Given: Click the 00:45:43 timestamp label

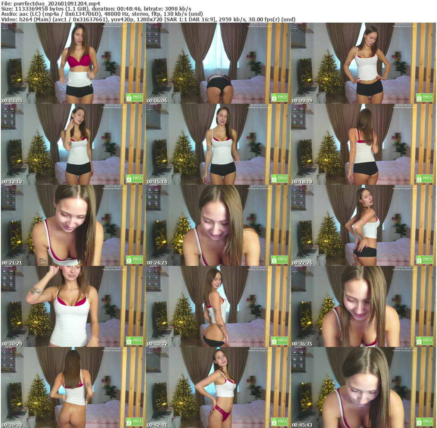Looking at the screenshot, I should click(302, 425).
